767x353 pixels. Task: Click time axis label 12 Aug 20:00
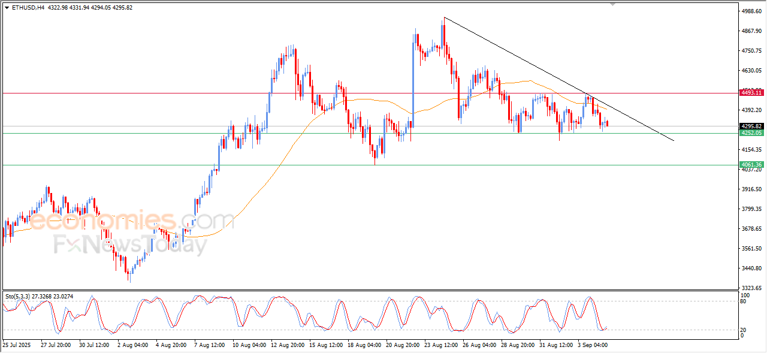287,345
